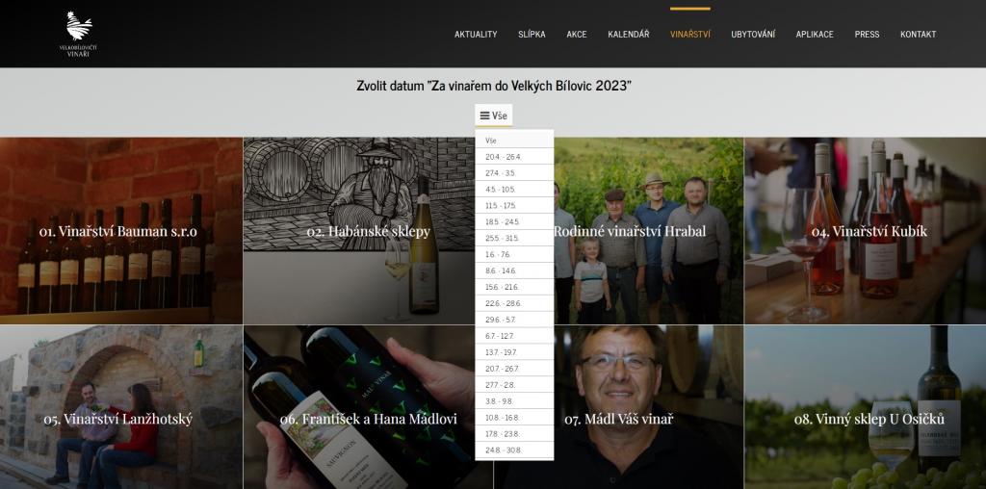Viewport: 986px width, 489px height.
Task: Toggle the Vše date dropdown button
Action: pos(494,116)
